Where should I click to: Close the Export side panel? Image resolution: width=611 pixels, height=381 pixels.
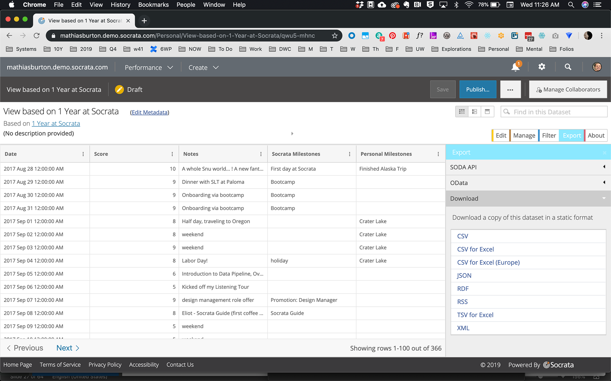[604, 153]
